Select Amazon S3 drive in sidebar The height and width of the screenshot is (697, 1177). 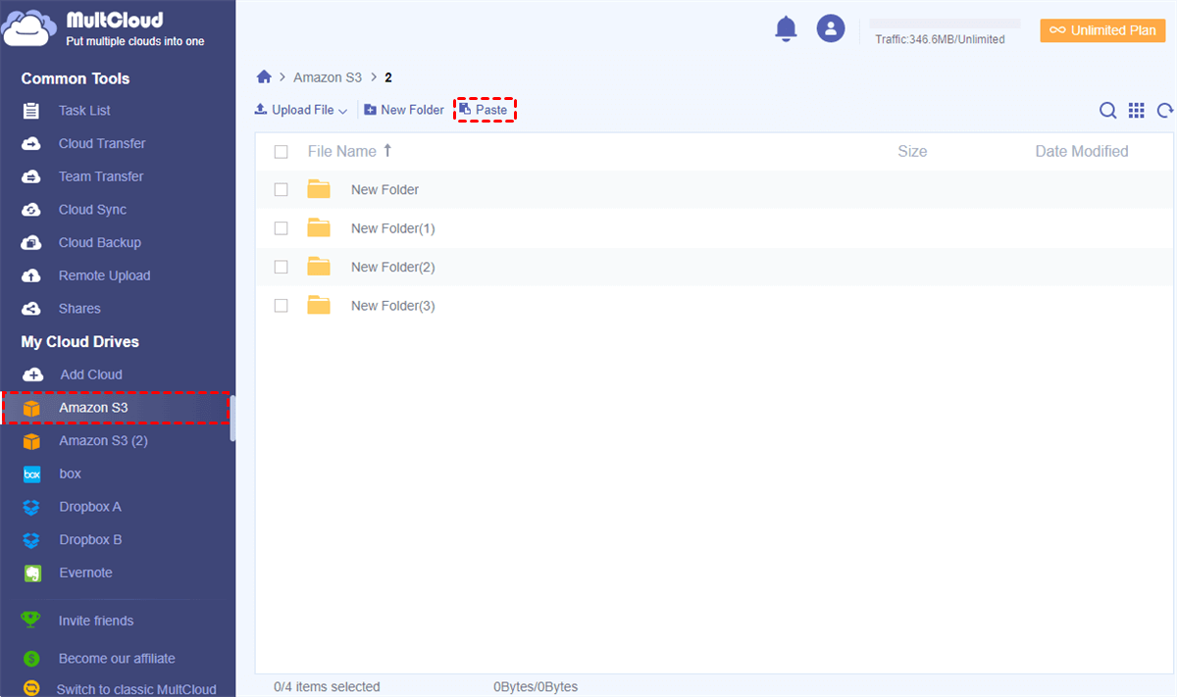click(x=116, y=408)
